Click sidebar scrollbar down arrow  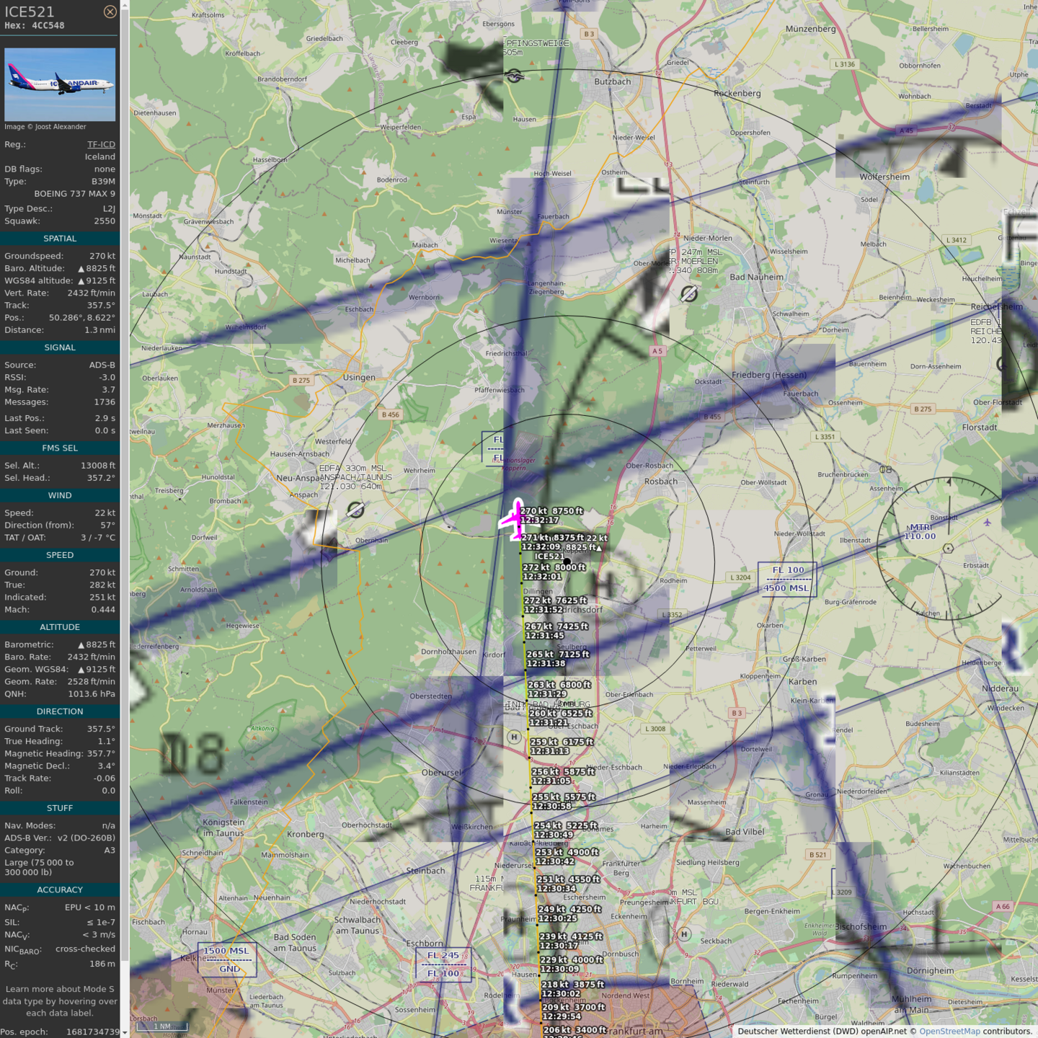pos(125,1033)
